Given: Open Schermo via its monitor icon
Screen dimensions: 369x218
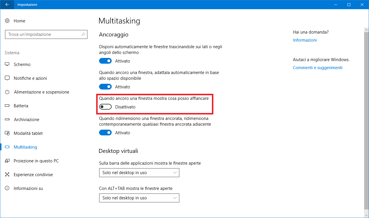Looking at the screenshot, I should tap(7, 65).
